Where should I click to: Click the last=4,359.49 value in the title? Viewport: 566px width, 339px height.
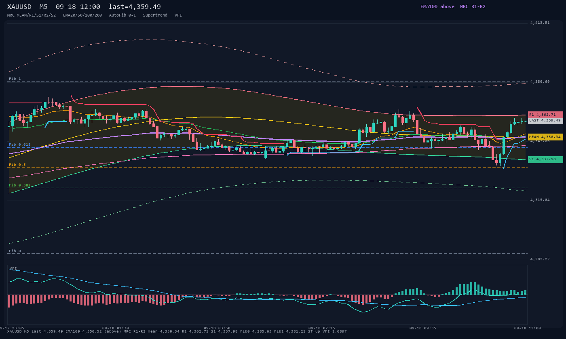click(135, 7)
